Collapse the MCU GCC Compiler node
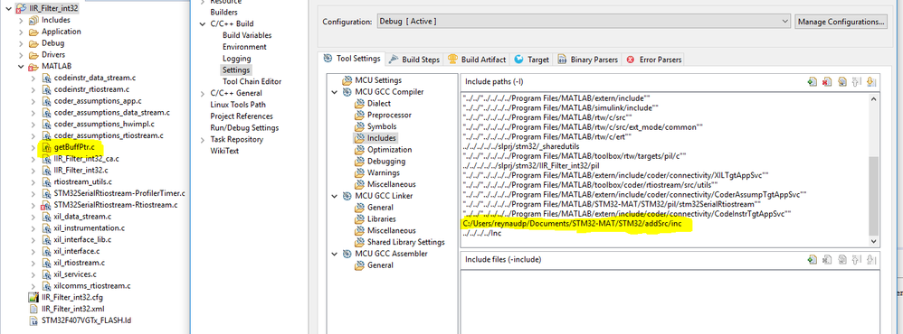 click(x=335, y=92)
